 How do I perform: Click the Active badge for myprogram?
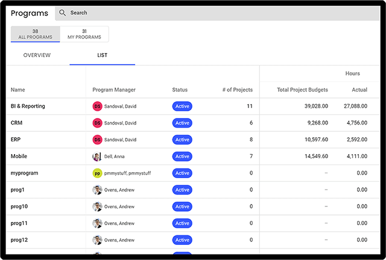point(182,173)
